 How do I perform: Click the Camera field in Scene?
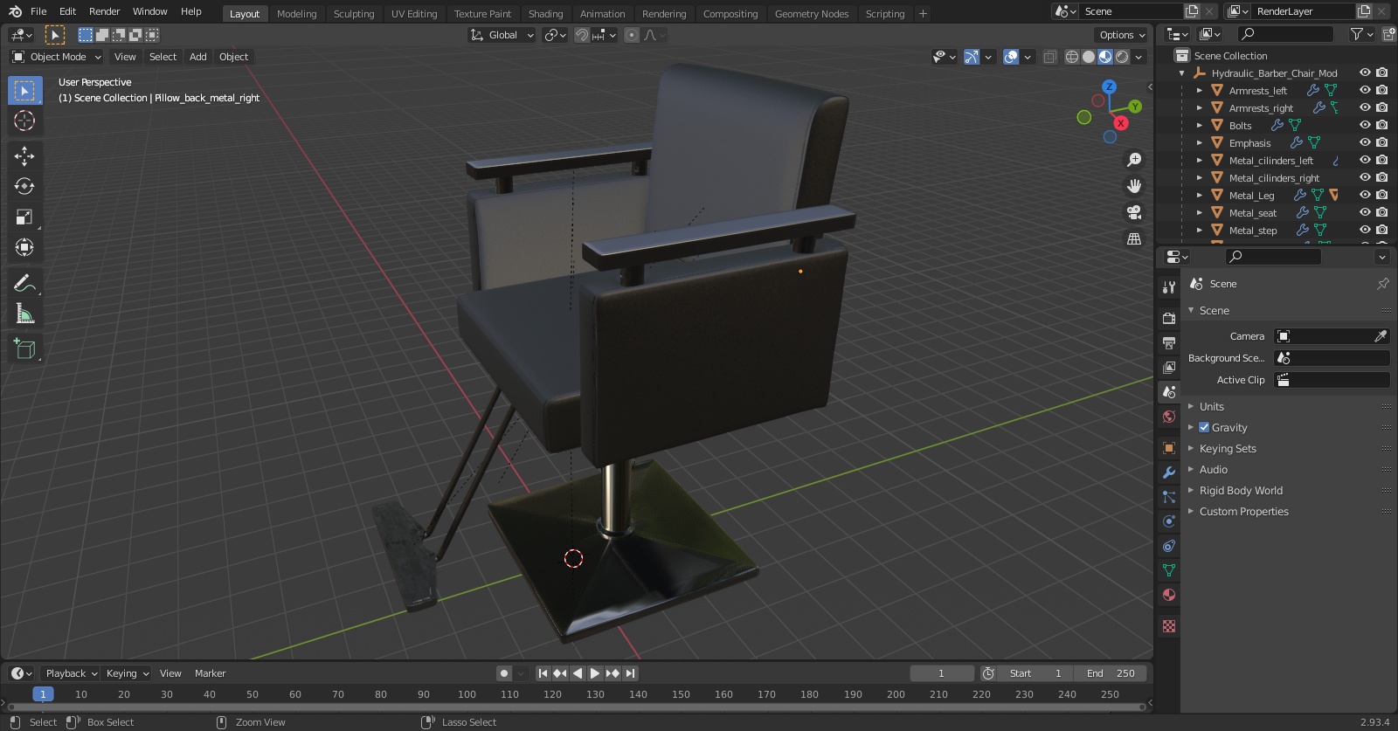(x=1332, y=336)
